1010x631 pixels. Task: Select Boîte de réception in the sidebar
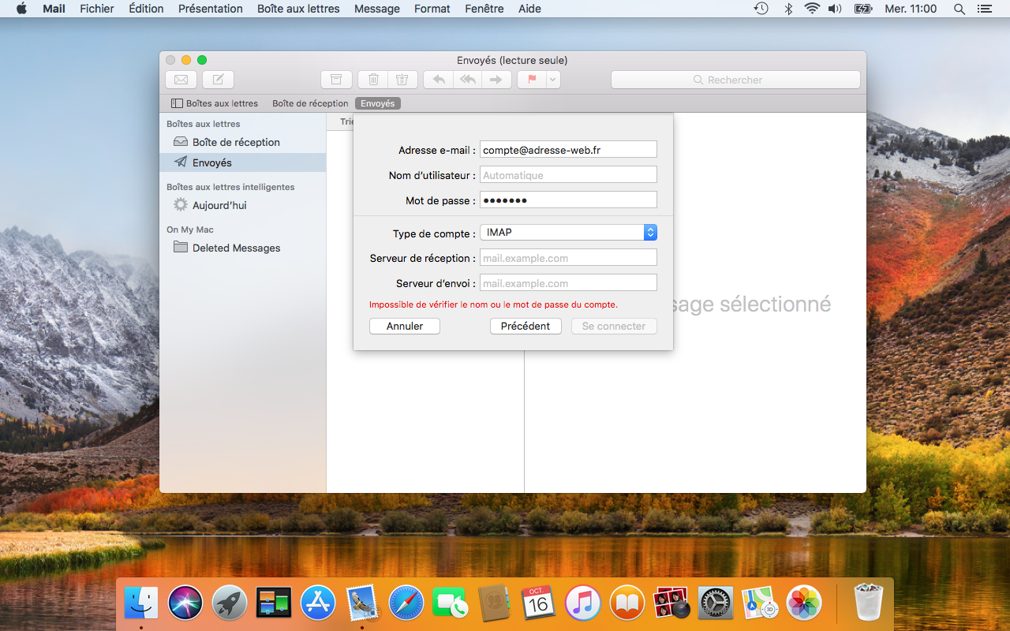[243, 142]
